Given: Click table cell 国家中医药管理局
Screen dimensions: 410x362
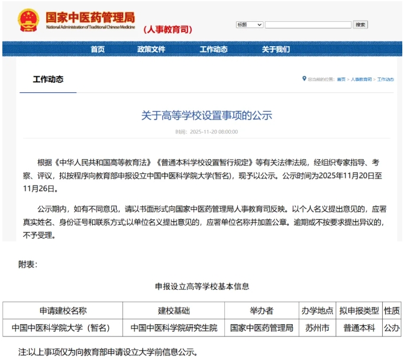Looking at the screenshot, I should (262, 328).
